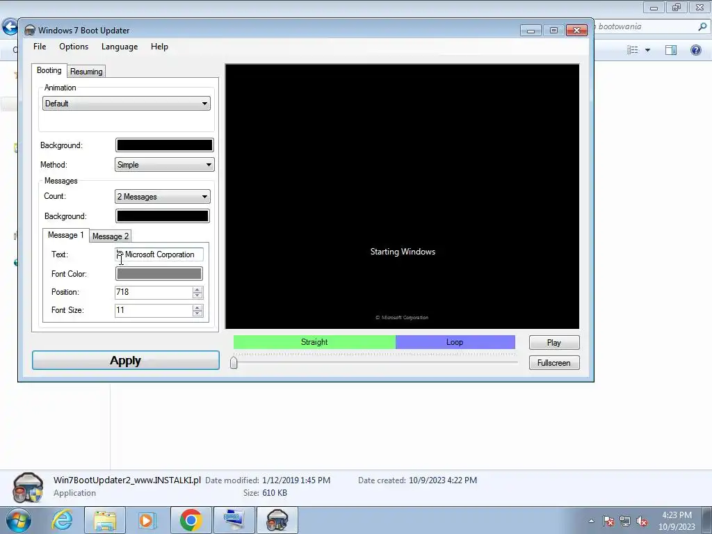Viewport: 712px width, 534px height.
Task: Change the gray Font Color swatch
Action: (159, 274)
